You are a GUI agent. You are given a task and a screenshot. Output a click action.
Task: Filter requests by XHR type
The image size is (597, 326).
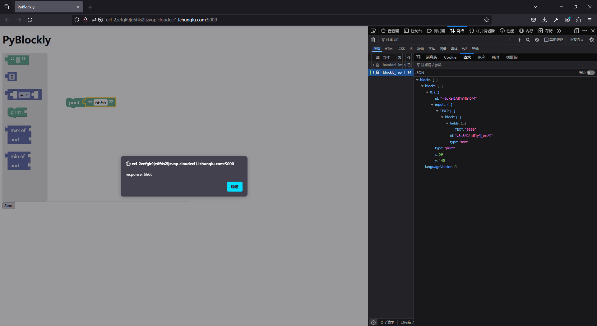pos(420,49)
